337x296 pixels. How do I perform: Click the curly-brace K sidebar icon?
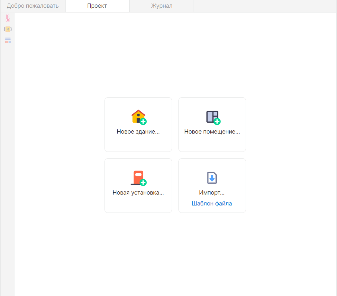[8, 29]
